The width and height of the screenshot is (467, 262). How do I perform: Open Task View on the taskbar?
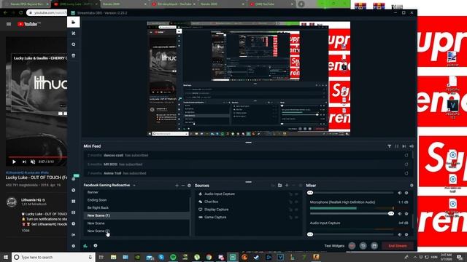pos(101,257)
